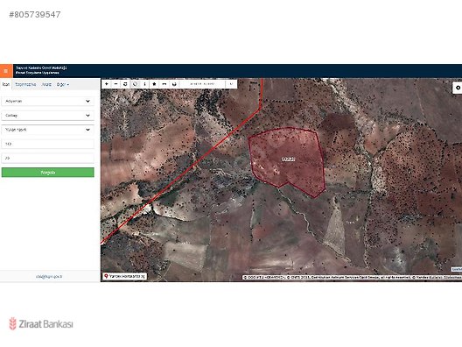Click the star favorite icon

coord(154,84)
